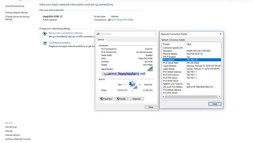Click the '144.0 Mbps' Speed value

(148, 65)
